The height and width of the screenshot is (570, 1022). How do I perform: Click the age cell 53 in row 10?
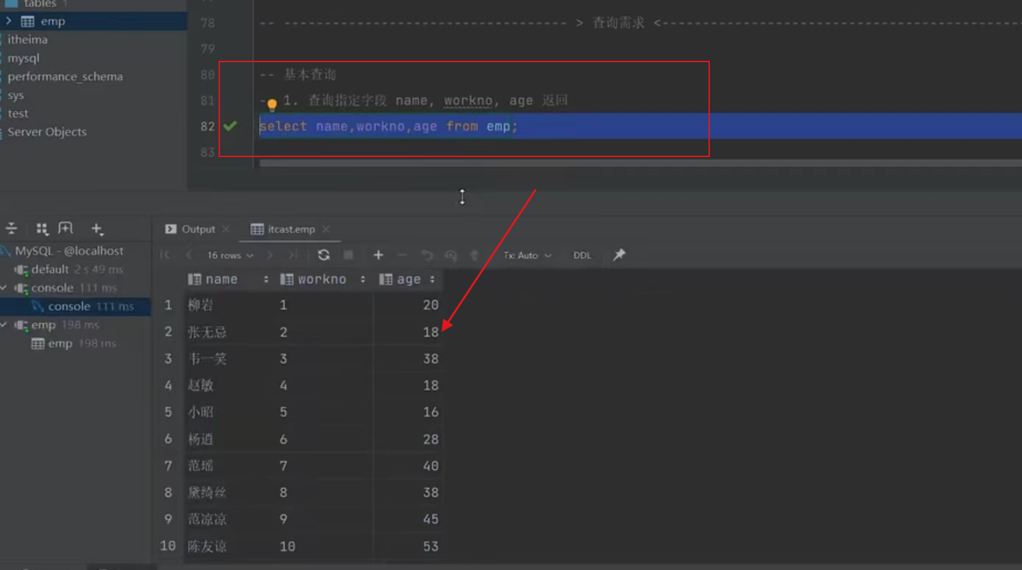pos(430,547)
